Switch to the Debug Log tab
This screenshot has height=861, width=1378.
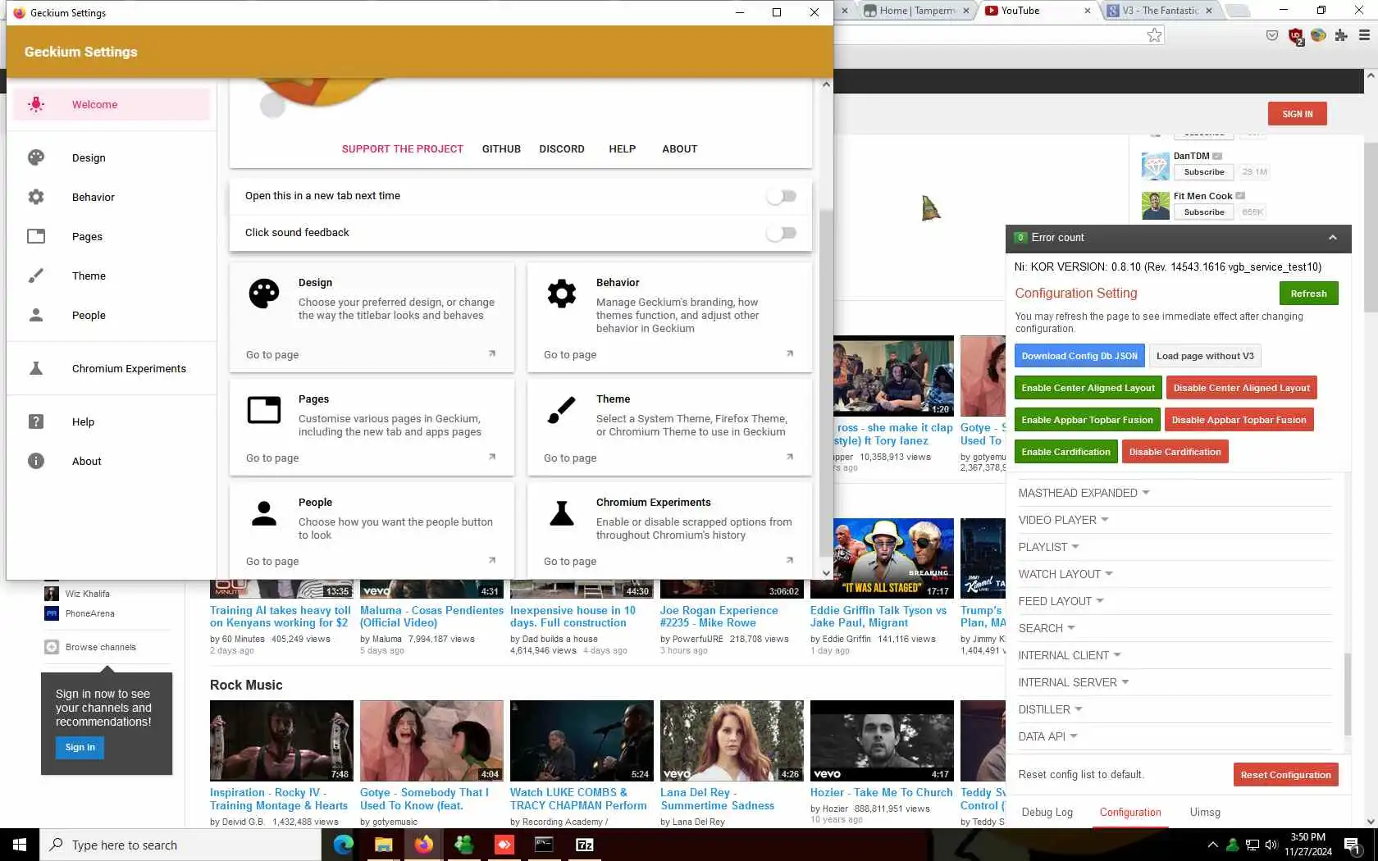point(1047,813)
